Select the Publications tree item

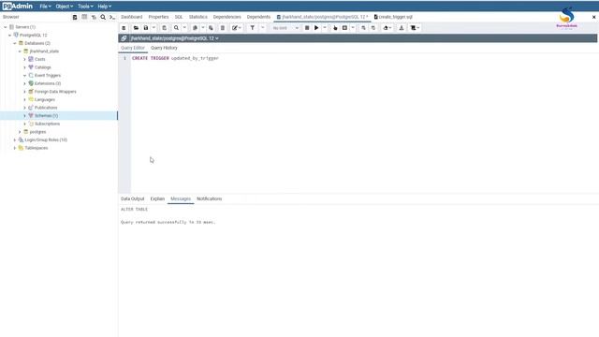46,108
